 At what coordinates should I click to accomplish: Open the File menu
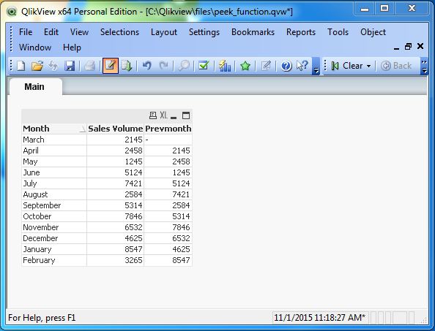click(26, 32)
